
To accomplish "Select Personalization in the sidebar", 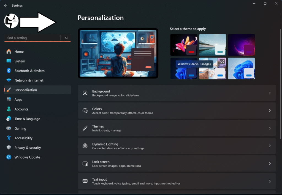I will 37,90.
